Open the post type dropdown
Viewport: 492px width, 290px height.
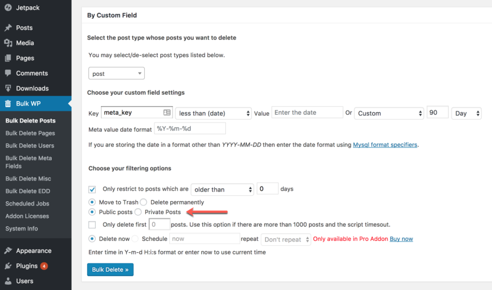116,73
